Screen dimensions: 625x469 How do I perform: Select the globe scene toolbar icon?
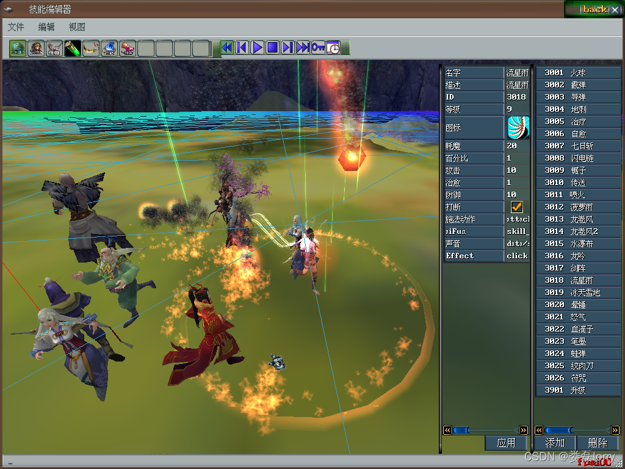click(18, 48)
